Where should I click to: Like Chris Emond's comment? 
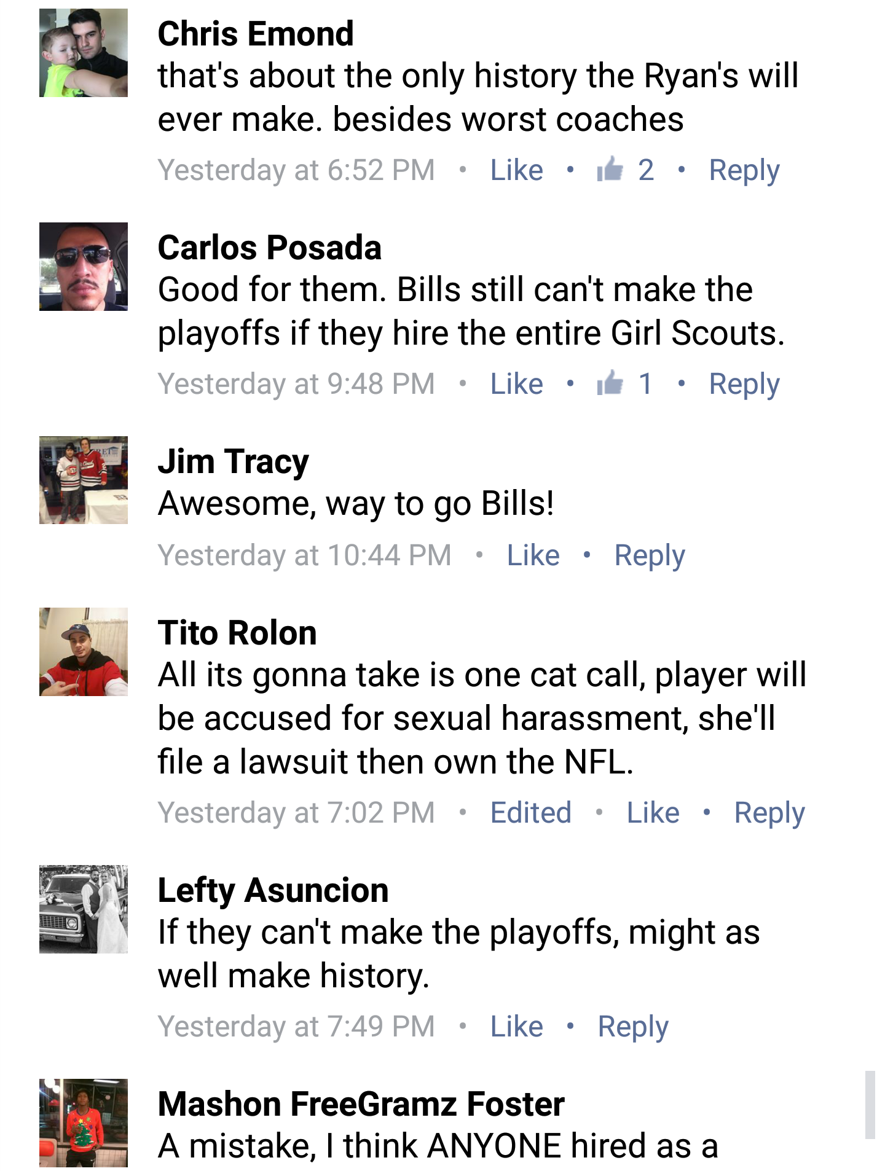pyautogui.click(x=516, y=170)
